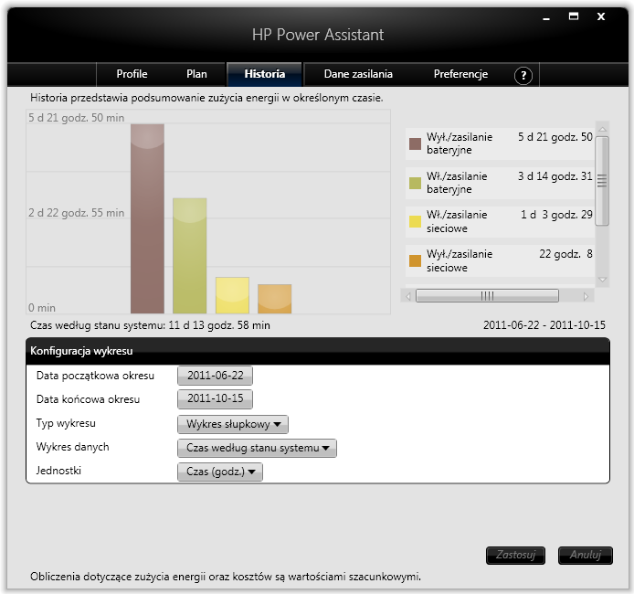This screenshot has width=634, height=594.
Task: Click the brown Wył./zasilanie bateryjne legend swatch
Action: tap(415, 144)
